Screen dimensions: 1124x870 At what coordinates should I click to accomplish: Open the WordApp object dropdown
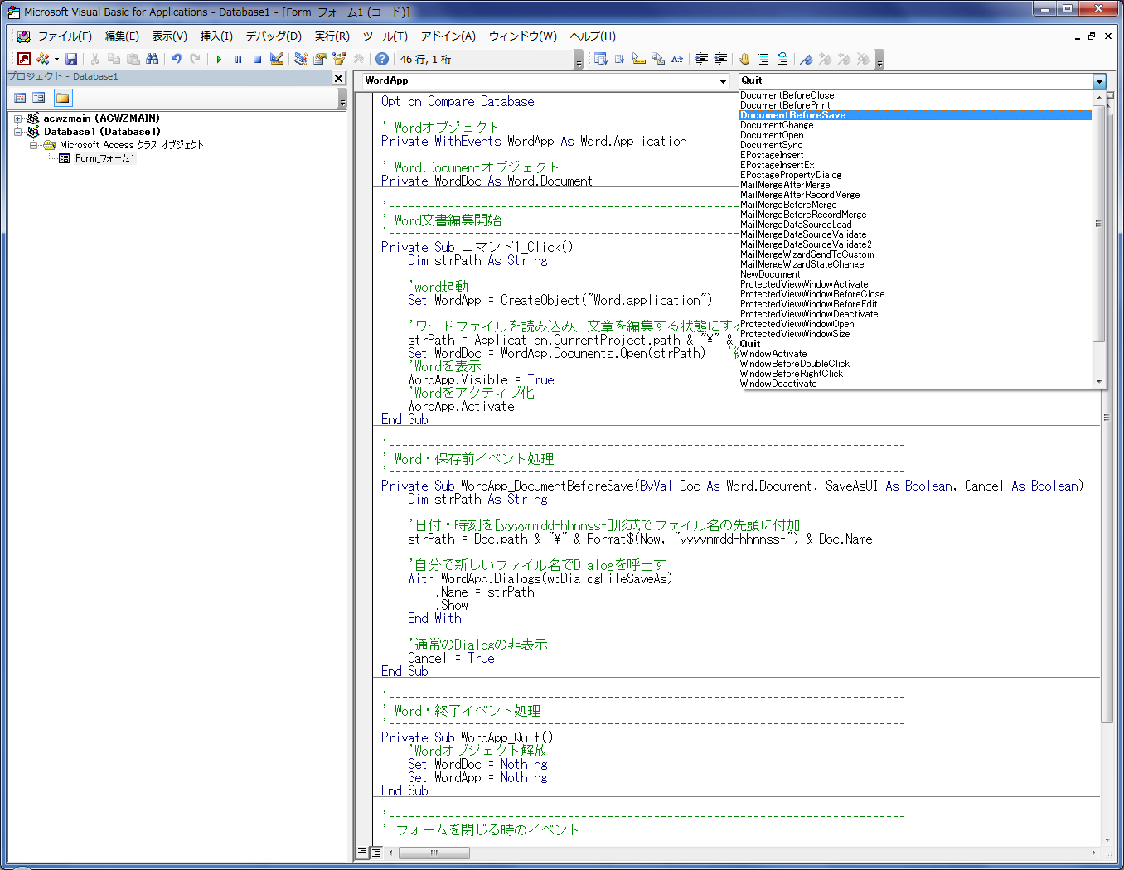point(723,81)
